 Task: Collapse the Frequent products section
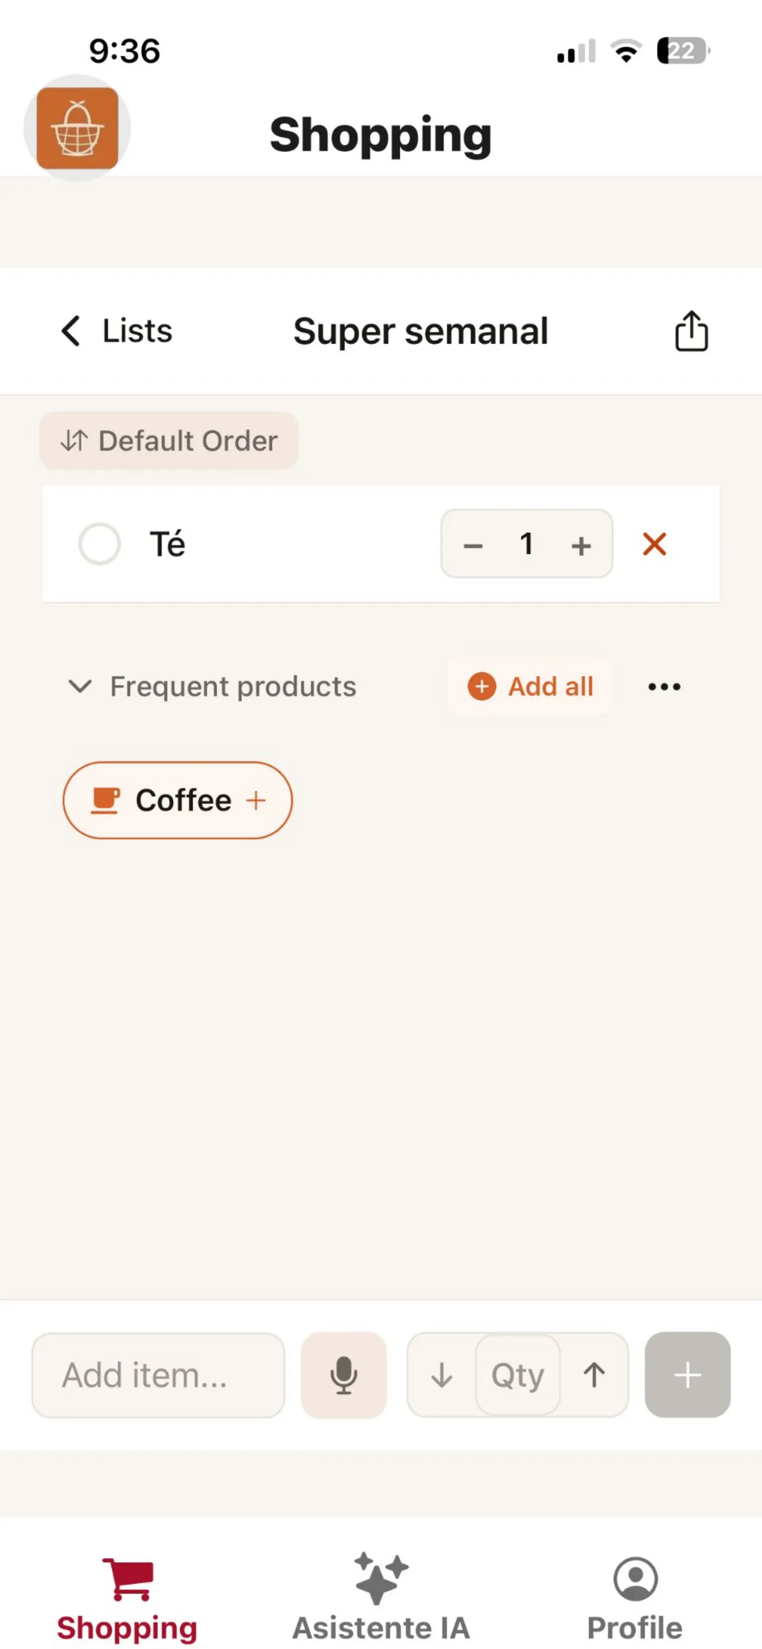coord(81,687)
